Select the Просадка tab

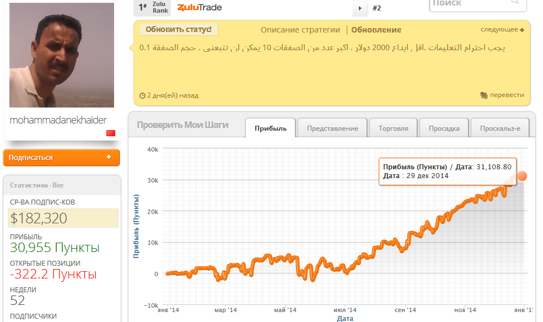[x=444, y=127]
